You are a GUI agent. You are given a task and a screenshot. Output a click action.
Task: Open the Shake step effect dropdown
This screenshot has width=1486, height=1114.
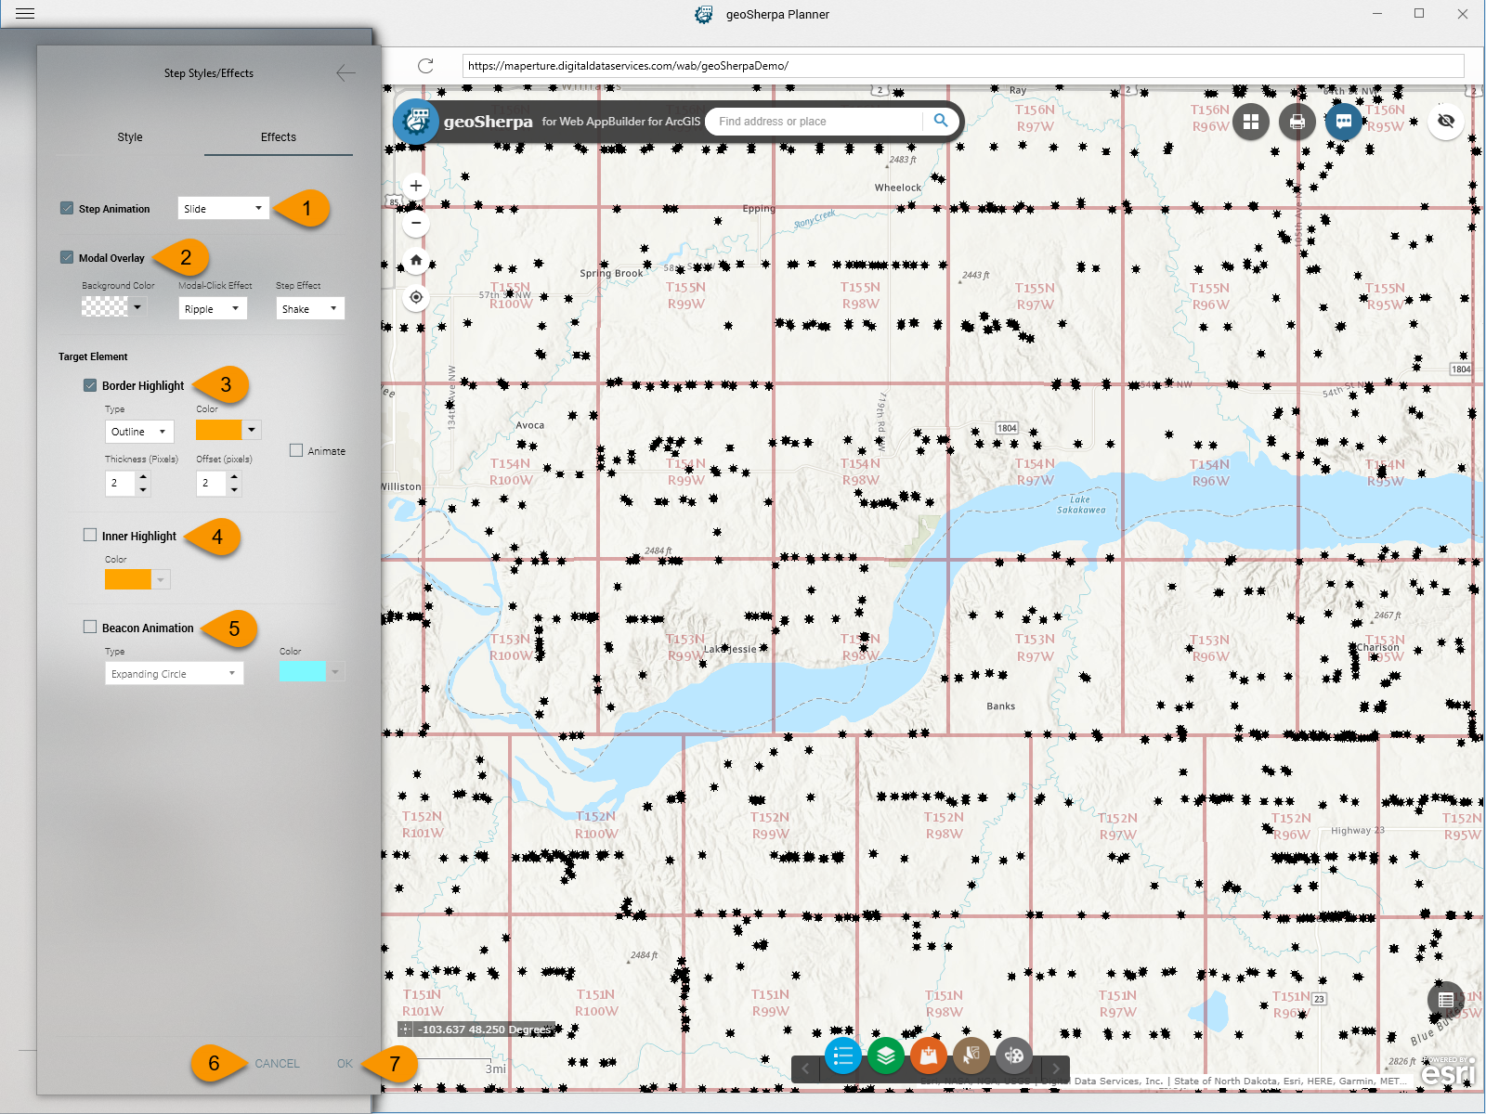[x=310, y=308]
